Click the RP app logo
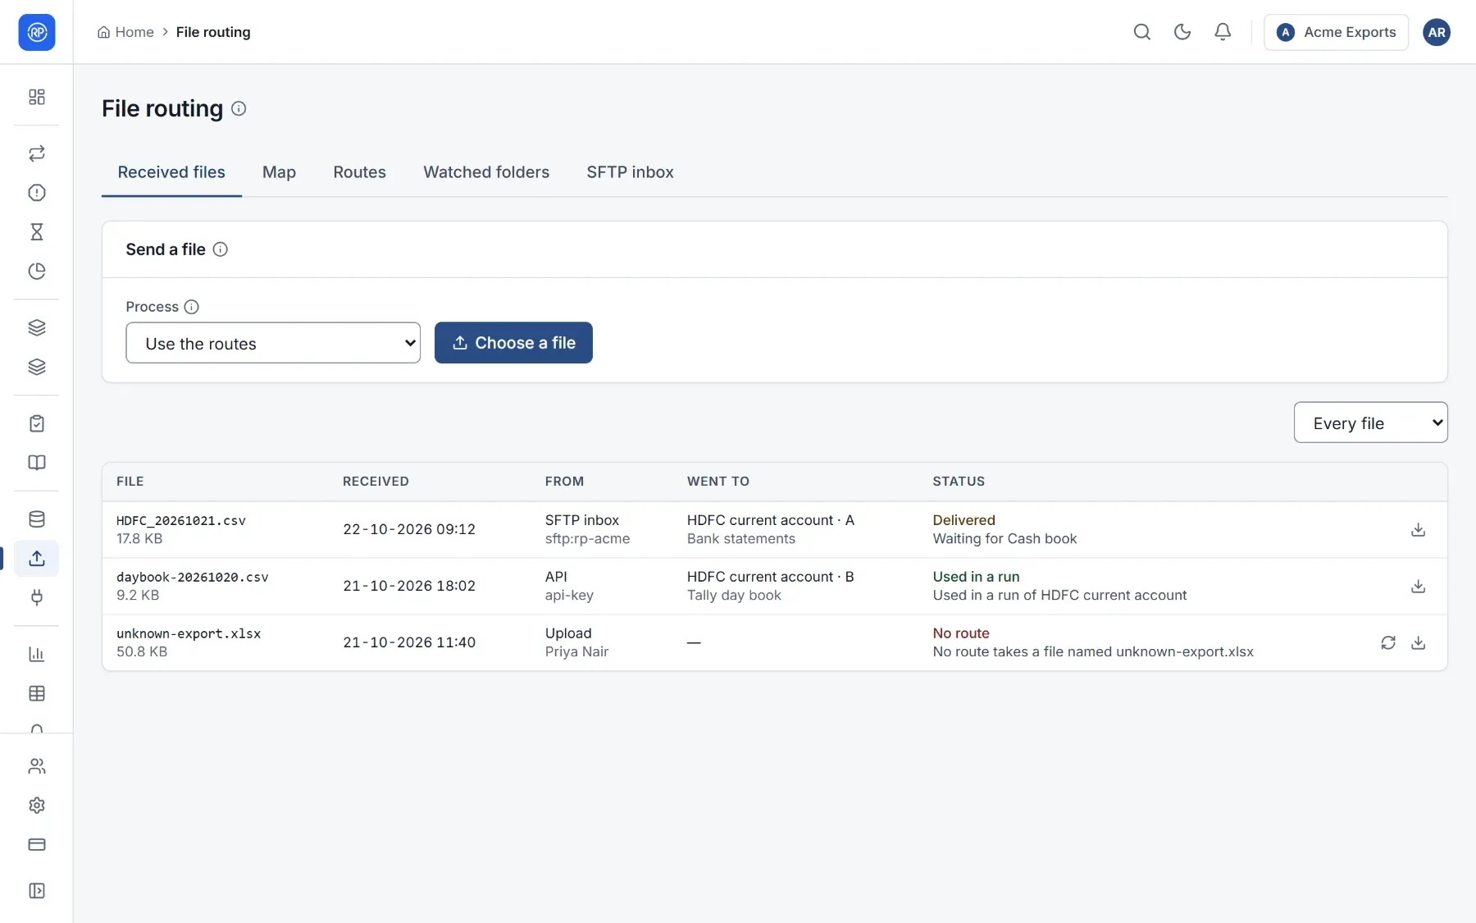Viewport: 1476px width, 923px height. 37,32
